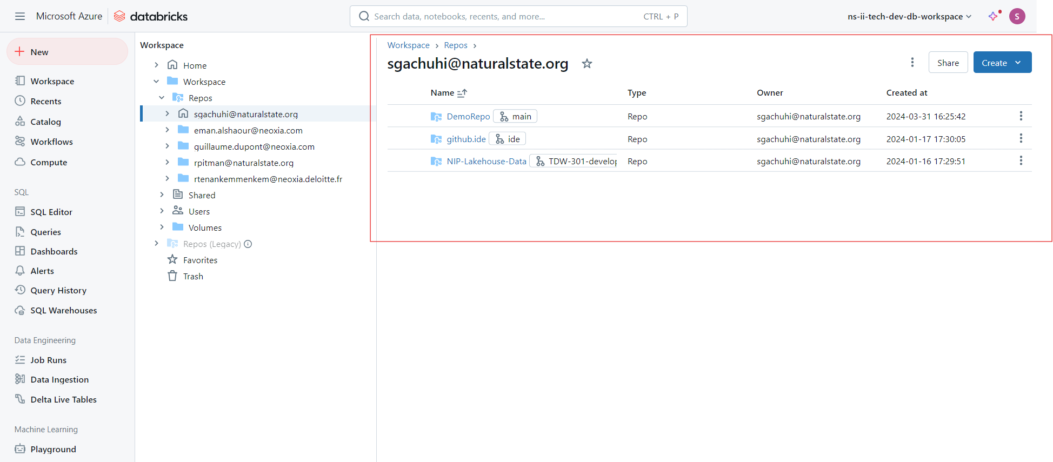Expand the Repos (Legacy) tree node
The image size is (1053, 462).
[x=156, y=243]
